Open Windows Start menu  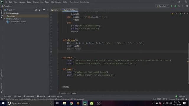tap(3, 103)
